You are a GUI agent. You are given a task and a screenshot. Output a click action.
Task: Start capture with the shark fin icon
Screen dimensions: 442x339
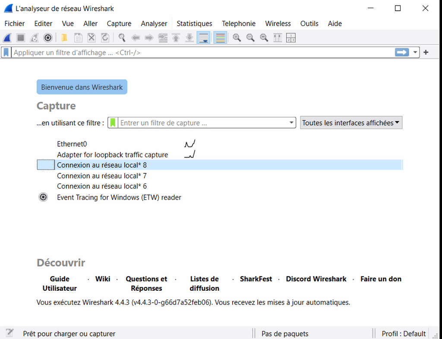[7, 38]
